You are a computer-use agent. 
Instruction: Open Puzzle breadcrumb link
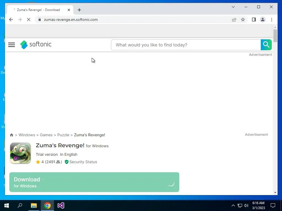[x=63, y=135]
